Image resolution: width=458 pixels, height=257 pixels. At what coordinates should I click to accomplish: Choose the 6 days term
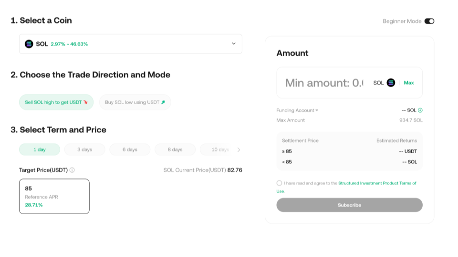click(130, 149)
